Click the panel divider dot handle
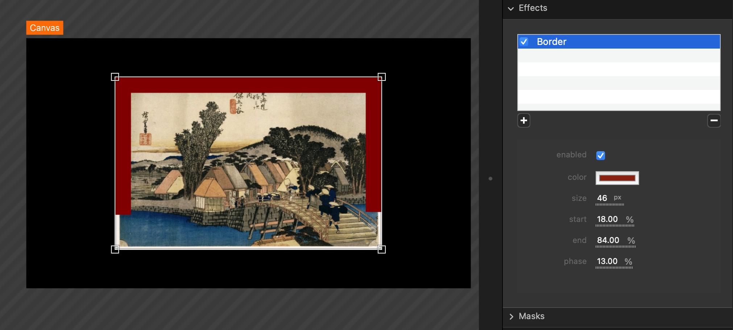733x330 pixels. 490,178
